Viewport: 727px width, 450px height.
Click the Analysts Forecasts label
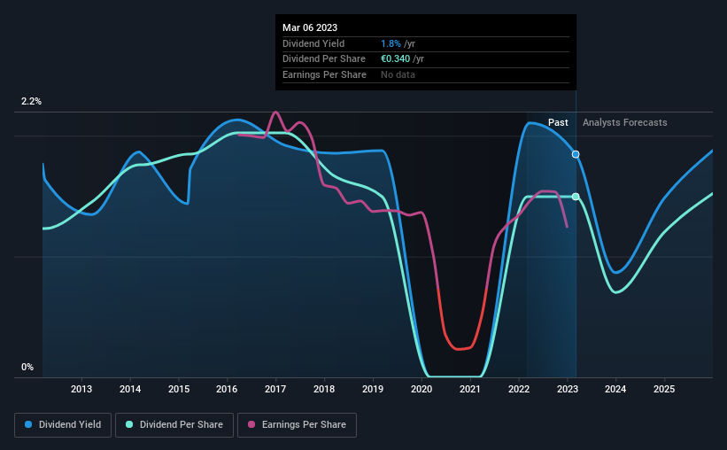624,122
